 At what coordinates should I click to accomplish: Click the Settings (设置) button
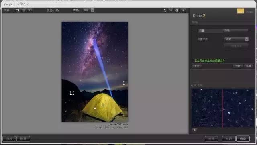click(x=23, y=139)
